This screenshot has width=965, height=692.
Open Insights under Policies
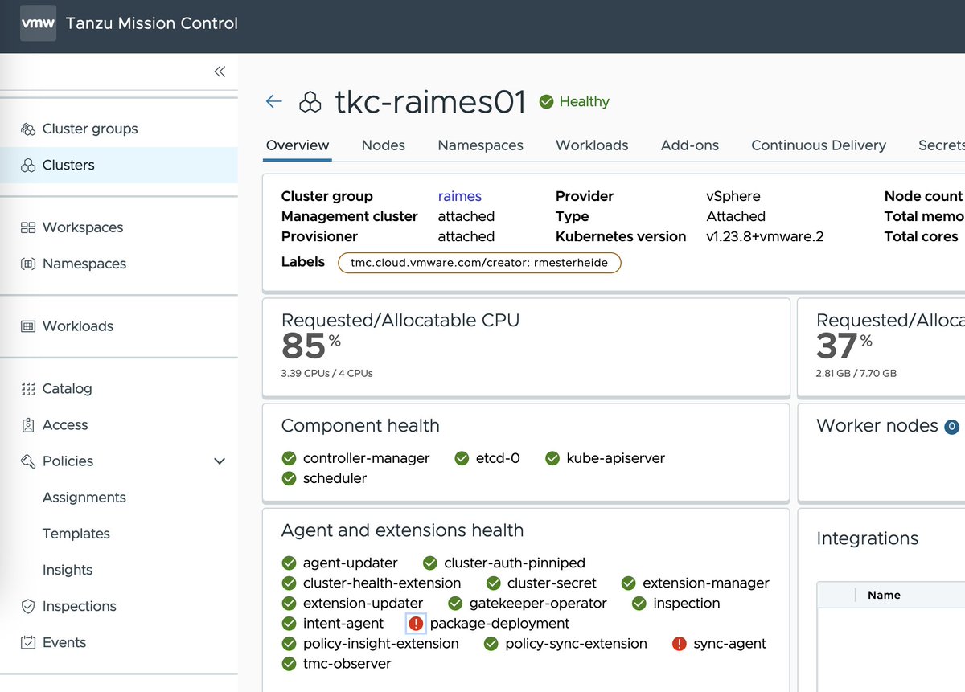[x=68, y=570]
